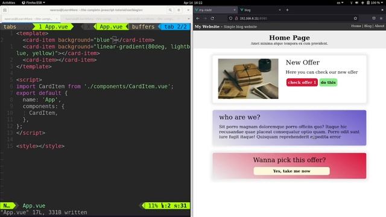Click the 'components: {' line
The width and height of the screenshot is (386, 217).
click(43, 106)
